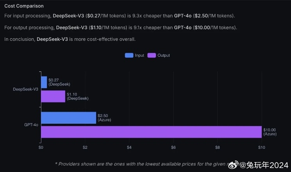Select the DeepSeek-V3 blue input bar
Image resolution: width=291 pixels, height=172 pixels.
click(44, 82)
